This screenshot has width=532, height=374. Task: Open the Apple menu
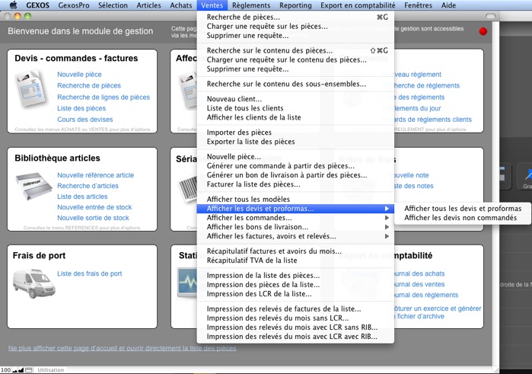(x=13, y=5)
